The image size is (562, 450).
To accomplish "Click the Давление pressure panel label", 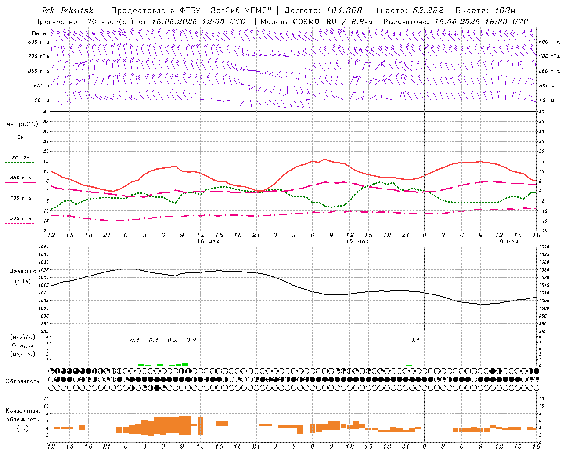I will (23, 272).
